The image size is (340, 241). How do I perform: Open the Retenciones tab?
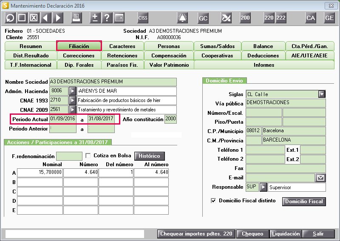[122, 56]
